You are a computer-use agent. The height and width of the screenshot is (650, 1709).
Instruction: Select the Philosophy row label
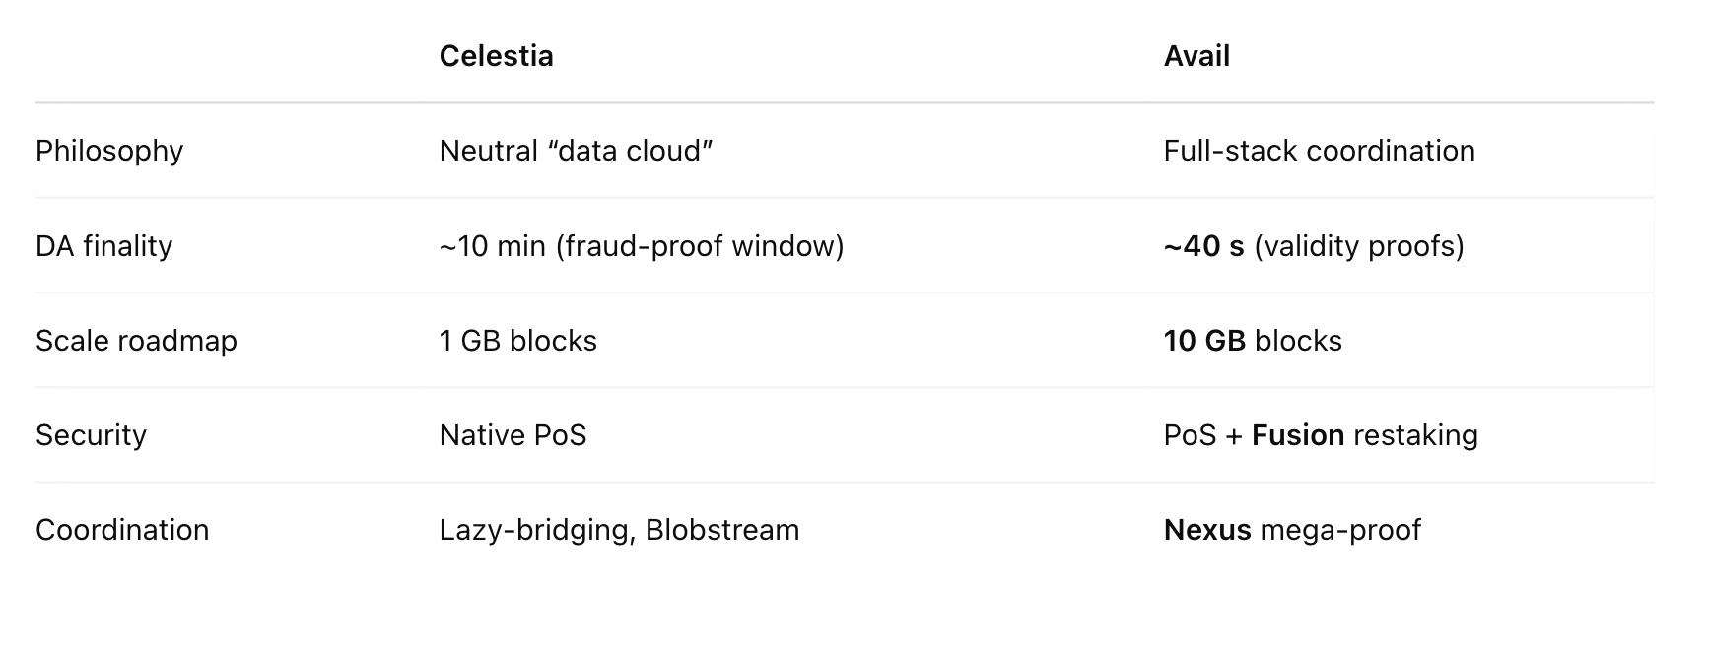[109, 151]
